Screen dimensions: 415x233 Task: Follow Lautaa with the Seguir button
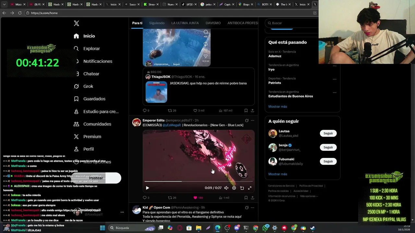(328, 133)
